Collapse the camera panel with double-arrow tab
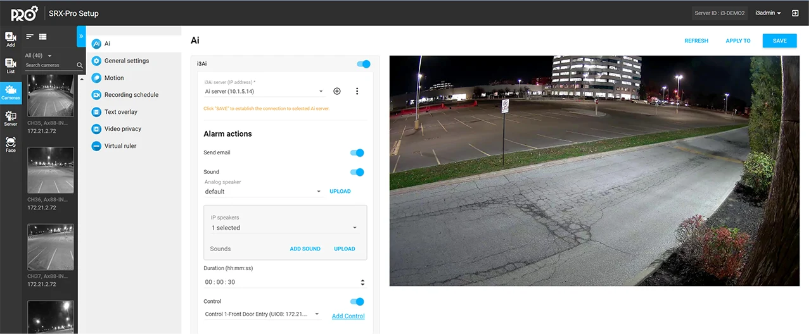The image size is (811, 334). 81,36
